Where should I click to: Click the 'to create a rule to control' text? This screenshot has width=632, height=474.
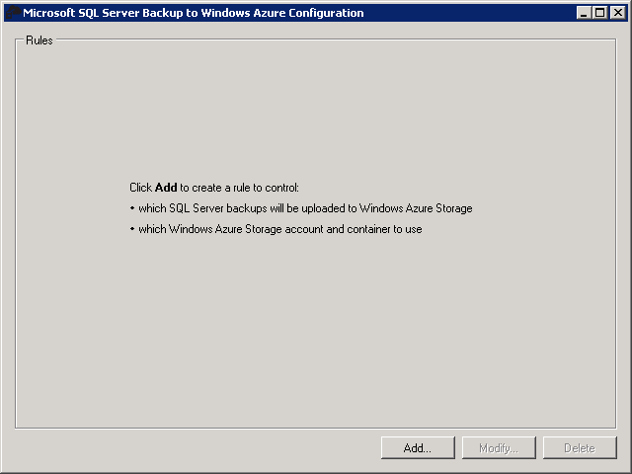point(239,187)
